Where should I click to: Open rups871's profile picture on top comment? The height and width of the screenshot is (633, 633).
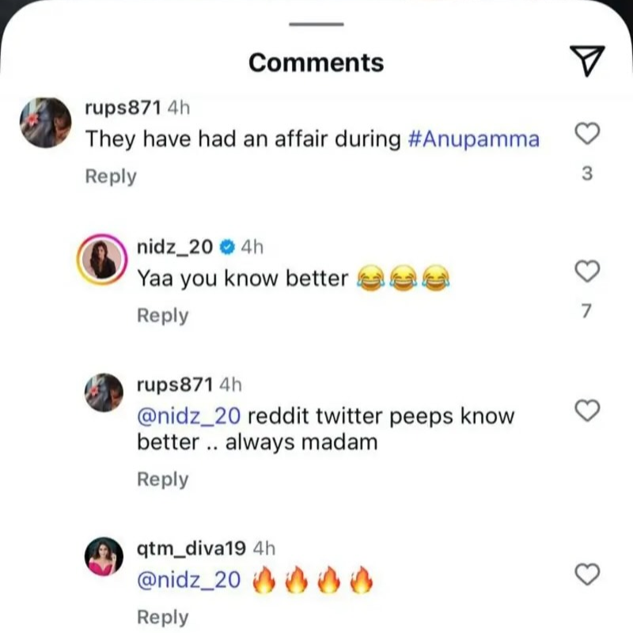tap(46, 123)
